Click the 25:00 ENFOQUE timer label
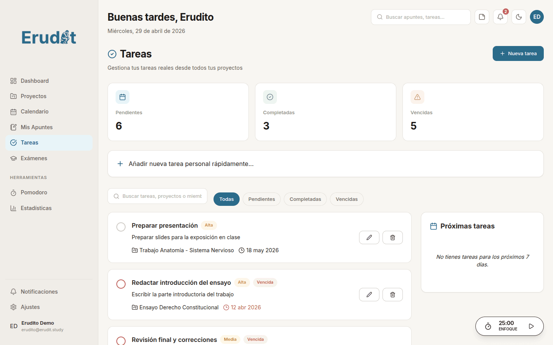Viewport: 553px width, 345px height. pos(508,326)
